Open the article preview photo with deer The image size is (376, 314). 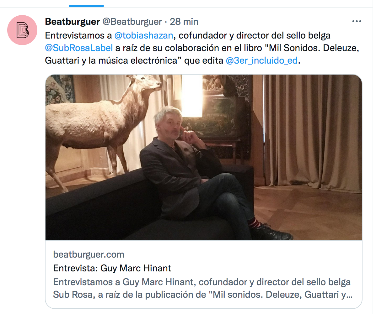204,157
